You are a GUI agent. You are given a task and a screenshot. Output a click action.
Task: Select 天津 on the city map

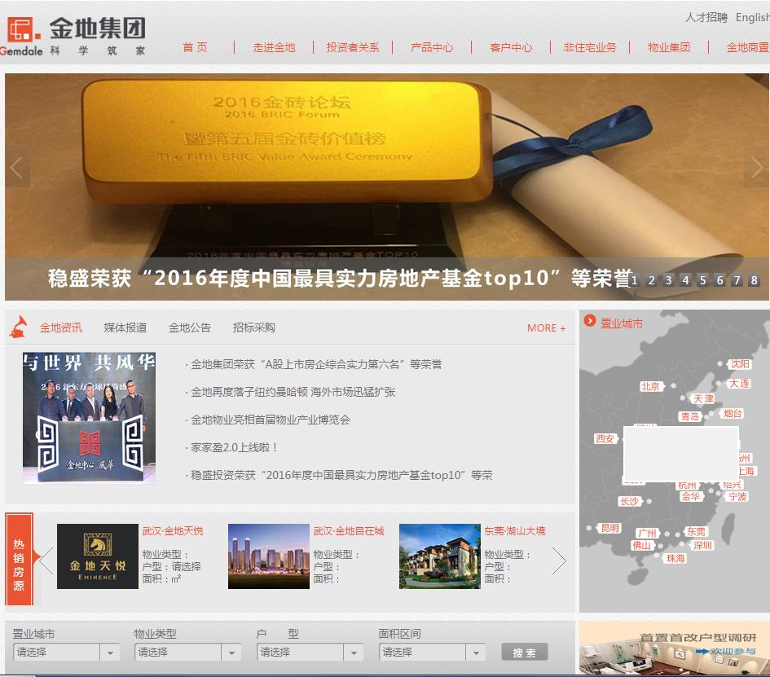point(703,398)
